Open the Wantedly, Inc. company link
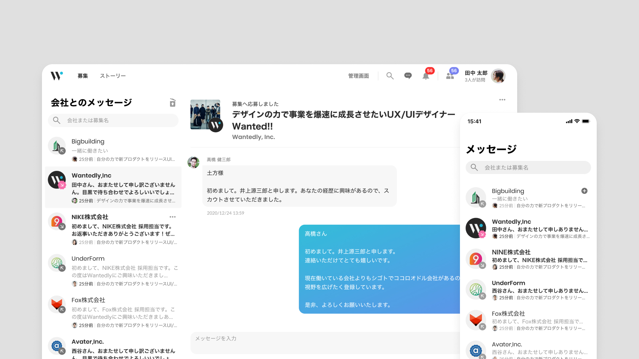 pos(253,137)
